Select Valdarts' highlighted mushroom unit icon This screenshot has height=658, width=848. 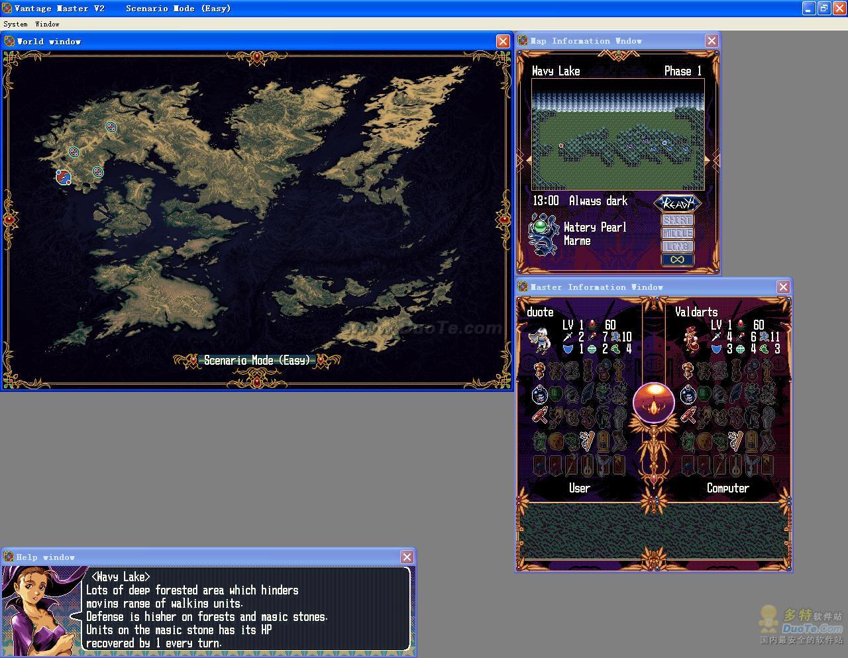[x=688, y=371]
